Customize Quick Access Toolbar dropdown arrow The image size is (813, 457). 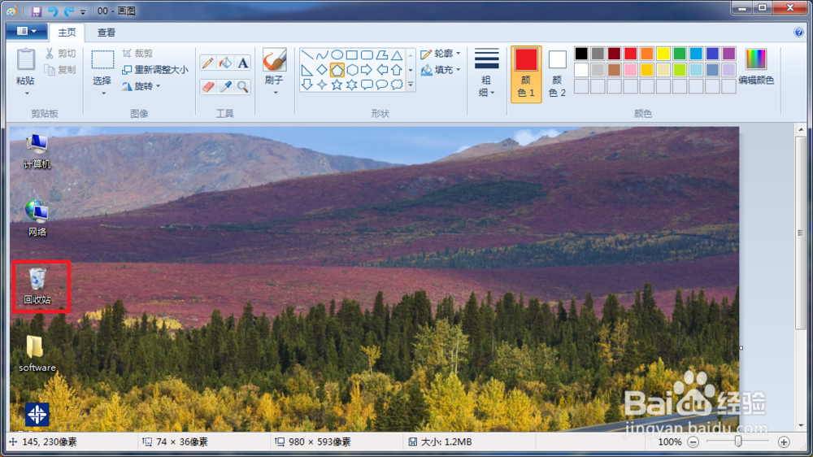83,11
